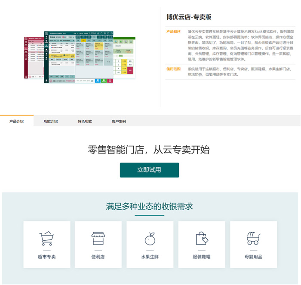Open the 特色功能 tab
301x285 pixels.
click(x=84, y=122)
